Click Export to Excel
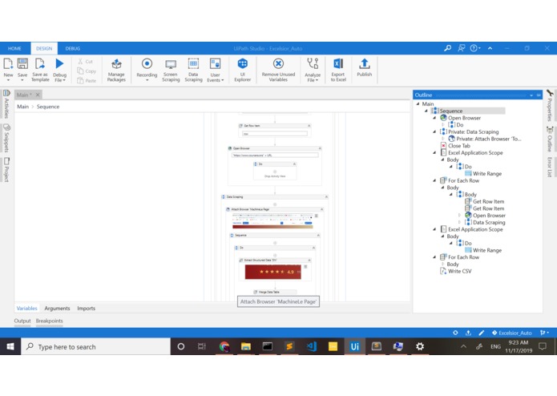The height and width of the screenshot is (396, 557). point(338,71)
